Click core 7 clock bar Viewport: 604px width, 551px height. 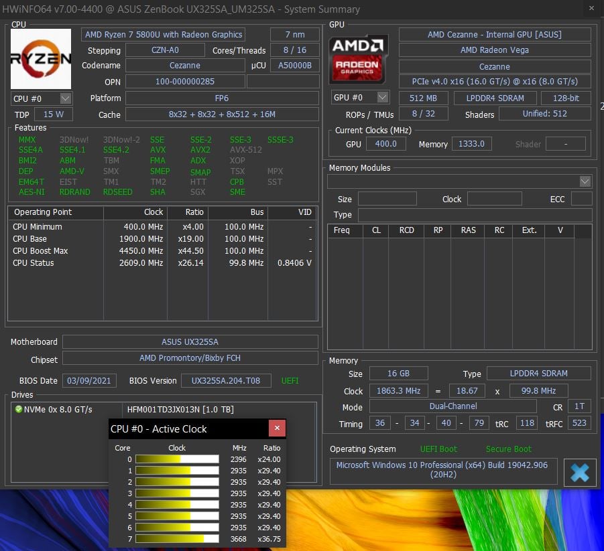click(x=177, y=539)
